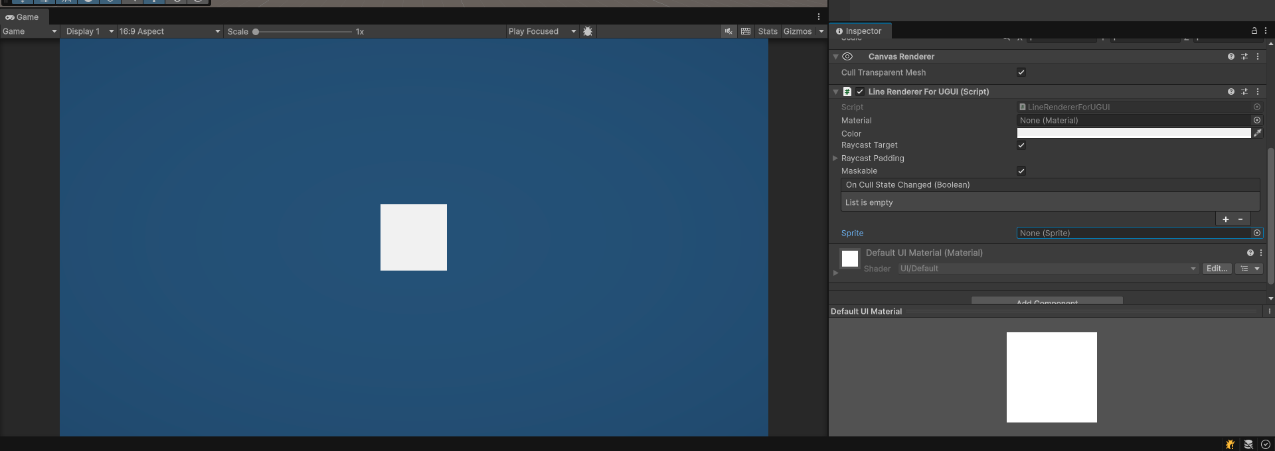This screenshot has height=451, width=1275.
Task: Open the cache server status icon
Action: coord(1248,444)
